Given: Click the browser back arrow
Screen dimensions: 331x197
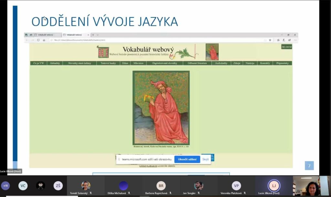Looking at the screenshot, I should pyautogui.click(x=27, y=40).
